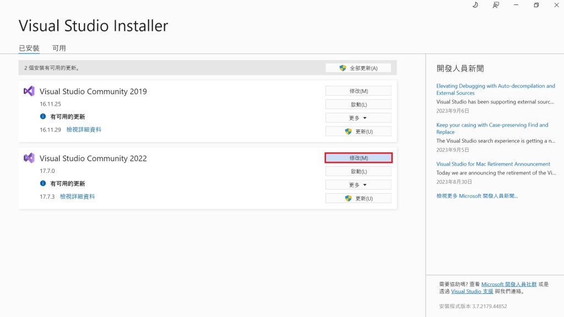The height and width of the screenshot is (317, 564).
Task: Switch to the 已安裝 tab
Action: click(29, 48)
